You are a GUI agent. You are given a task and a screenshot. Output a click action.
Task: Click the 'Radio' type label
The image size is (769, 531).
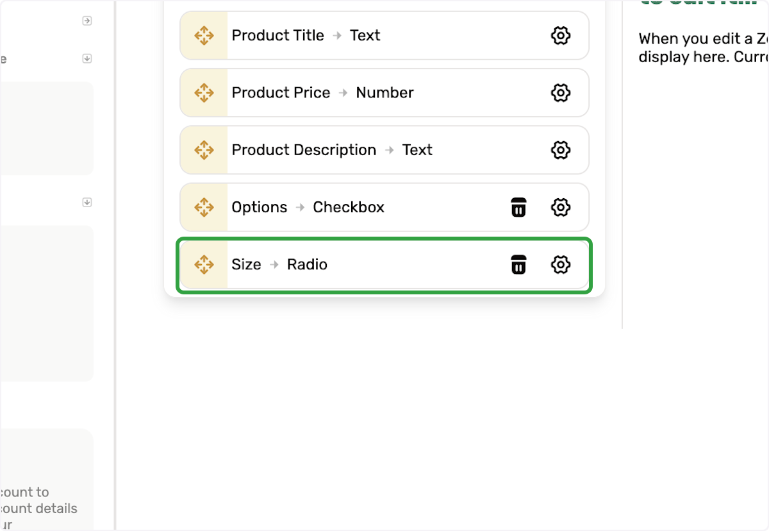coord(307,264)
